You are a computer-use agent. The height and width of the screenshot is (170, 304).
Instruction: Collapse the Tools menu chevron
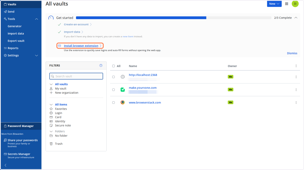click(x=36, y=19)
